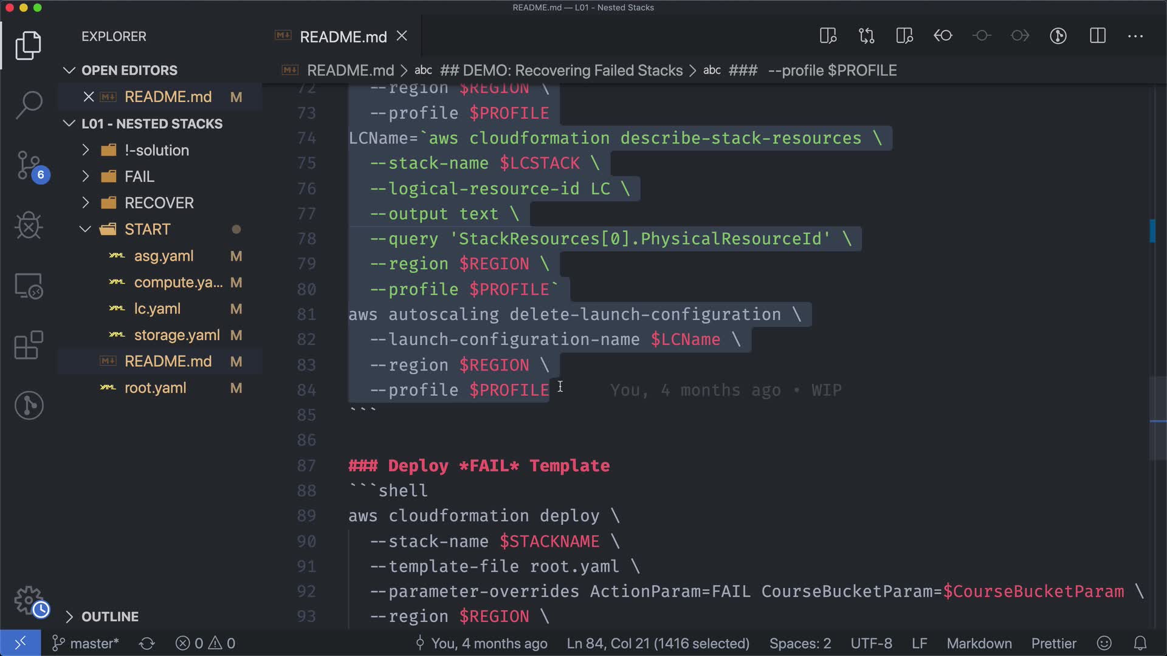Open the Search view in activity bar
This screenshot has width=1167, height=656.
pyautogui.click(x=29, y=104)
